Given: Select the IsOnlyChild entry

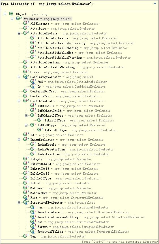Looking at the screenshot, I should [x=64, y=173].
